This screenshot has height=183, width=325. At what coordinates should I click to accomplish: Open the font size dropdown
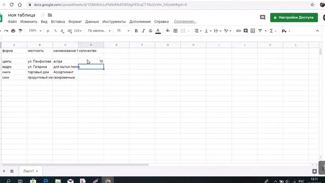click(123, 30)
